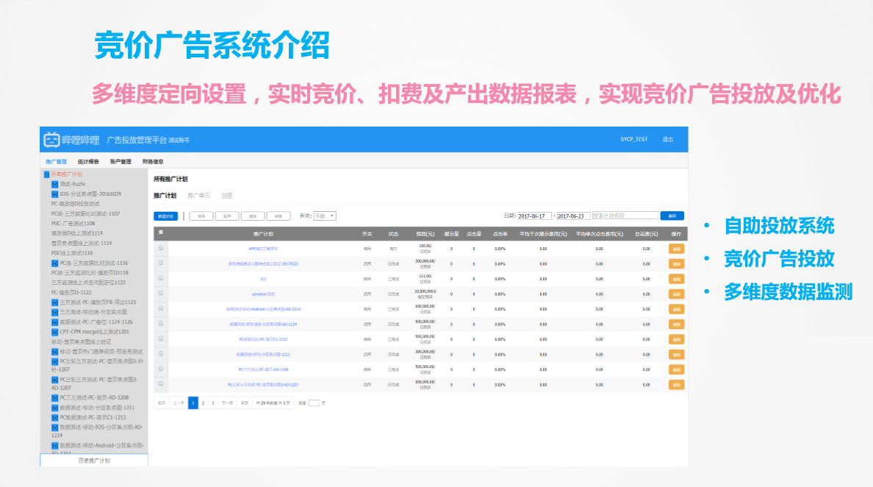Open the 开关 filter dropdown
Screen dimensions: 873x487
point(324,216)
